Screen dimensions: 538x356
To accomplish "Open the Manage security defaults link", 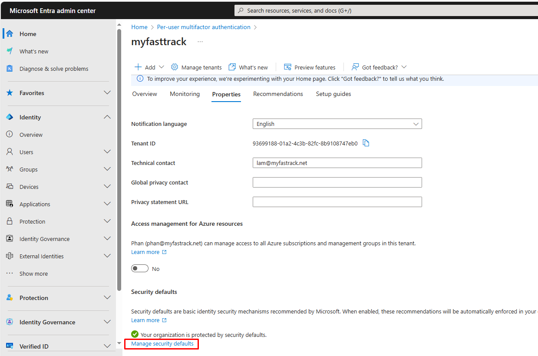I will 162,344.
